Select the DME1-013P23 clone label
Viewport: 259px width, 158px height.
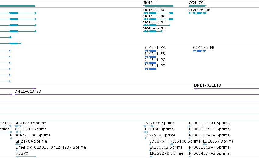click(28, 91)
